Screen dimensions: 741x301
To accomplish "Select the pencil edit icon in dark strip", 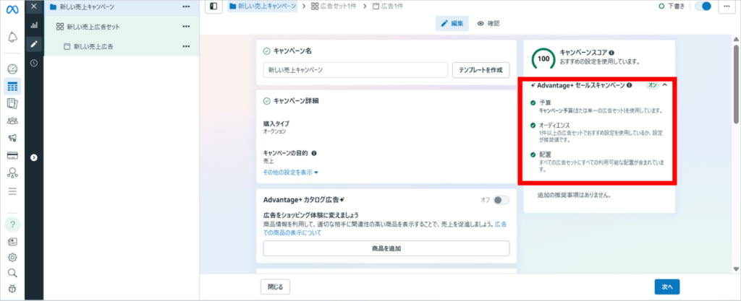I will (x=33, y=44).
